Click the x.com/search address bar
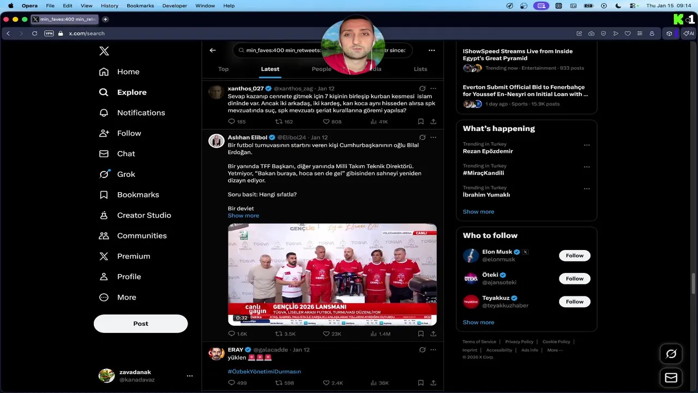The width and height of the screenshot is (698, 393). coord(86,33)
